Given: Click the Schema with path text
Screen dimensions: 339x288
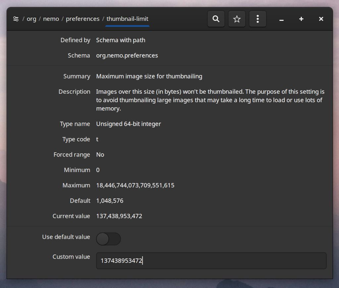Looking at the screenshot, I should (121, 40).
